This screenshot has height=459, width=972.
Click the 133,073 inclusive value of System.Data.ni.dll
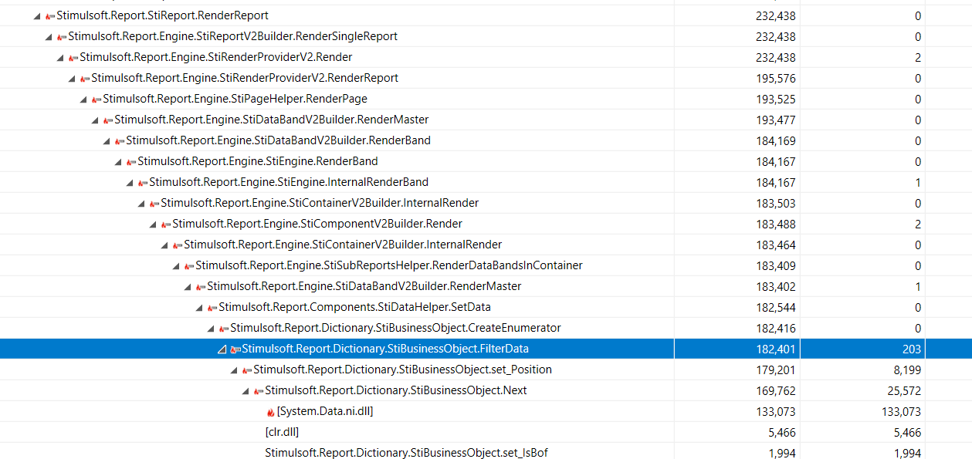(775, 412)
